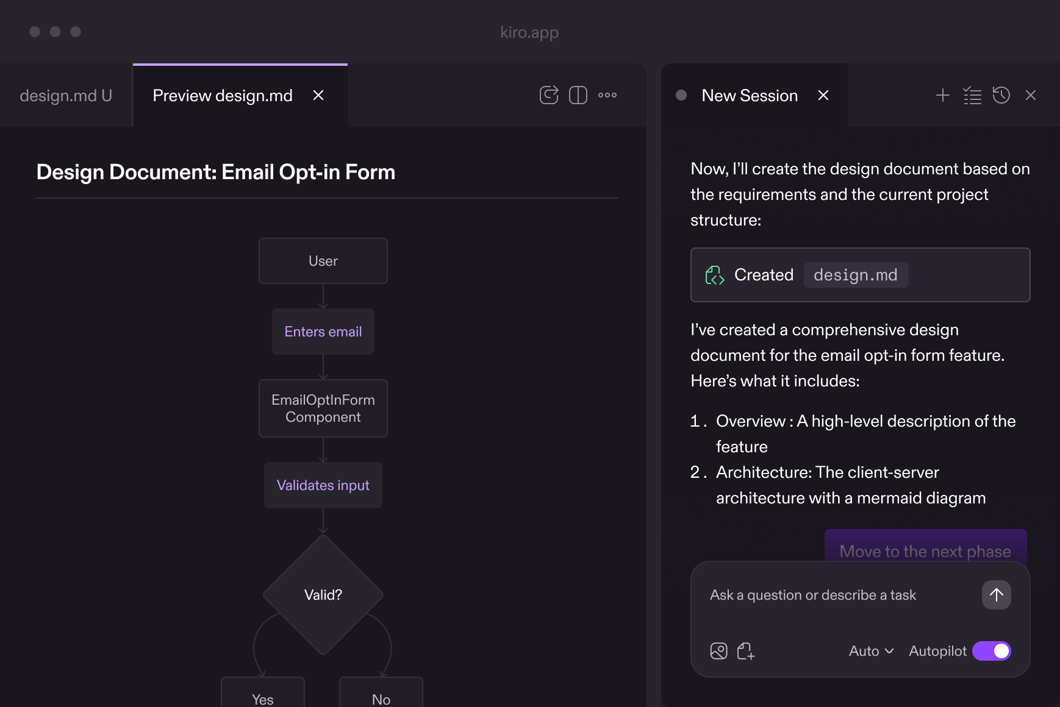
Task: Close the New Session tab
Action: tap(823, 95)
